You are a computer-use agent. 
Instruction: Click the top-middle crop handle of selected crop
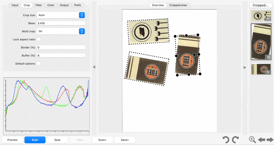click(x=186, y=36)
